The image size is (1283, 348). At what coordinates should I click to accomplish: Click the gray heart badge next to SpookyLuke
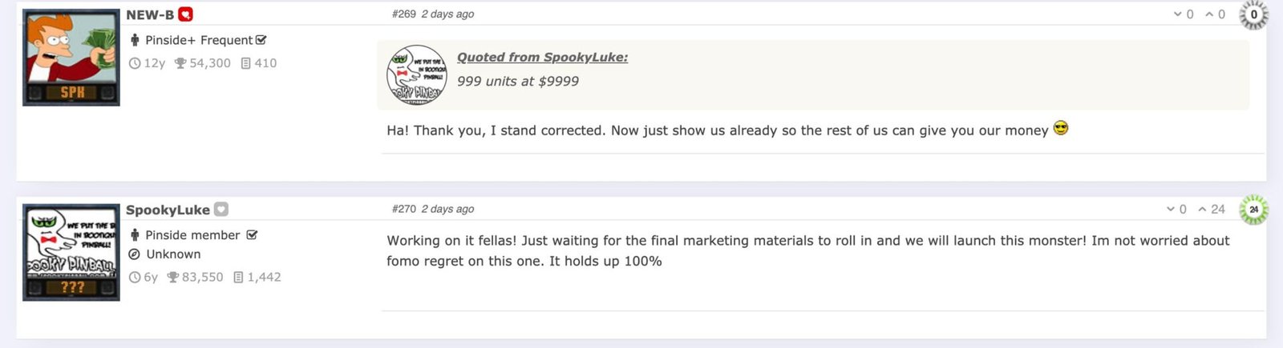221,210
